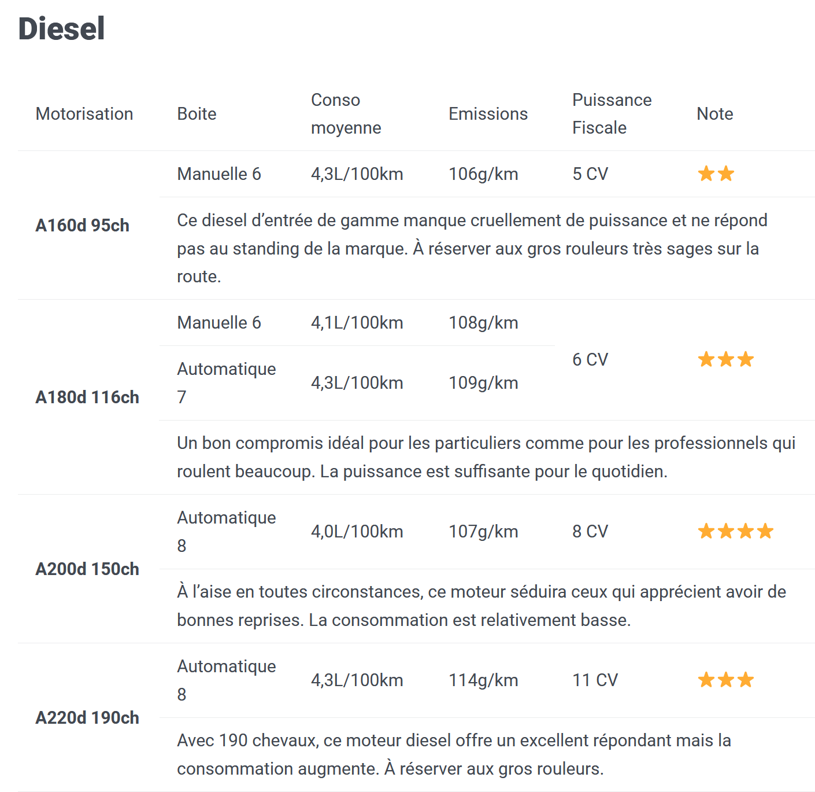Click the Emissions column header
This screenshot has height=792, width=815.
point(488,114)
